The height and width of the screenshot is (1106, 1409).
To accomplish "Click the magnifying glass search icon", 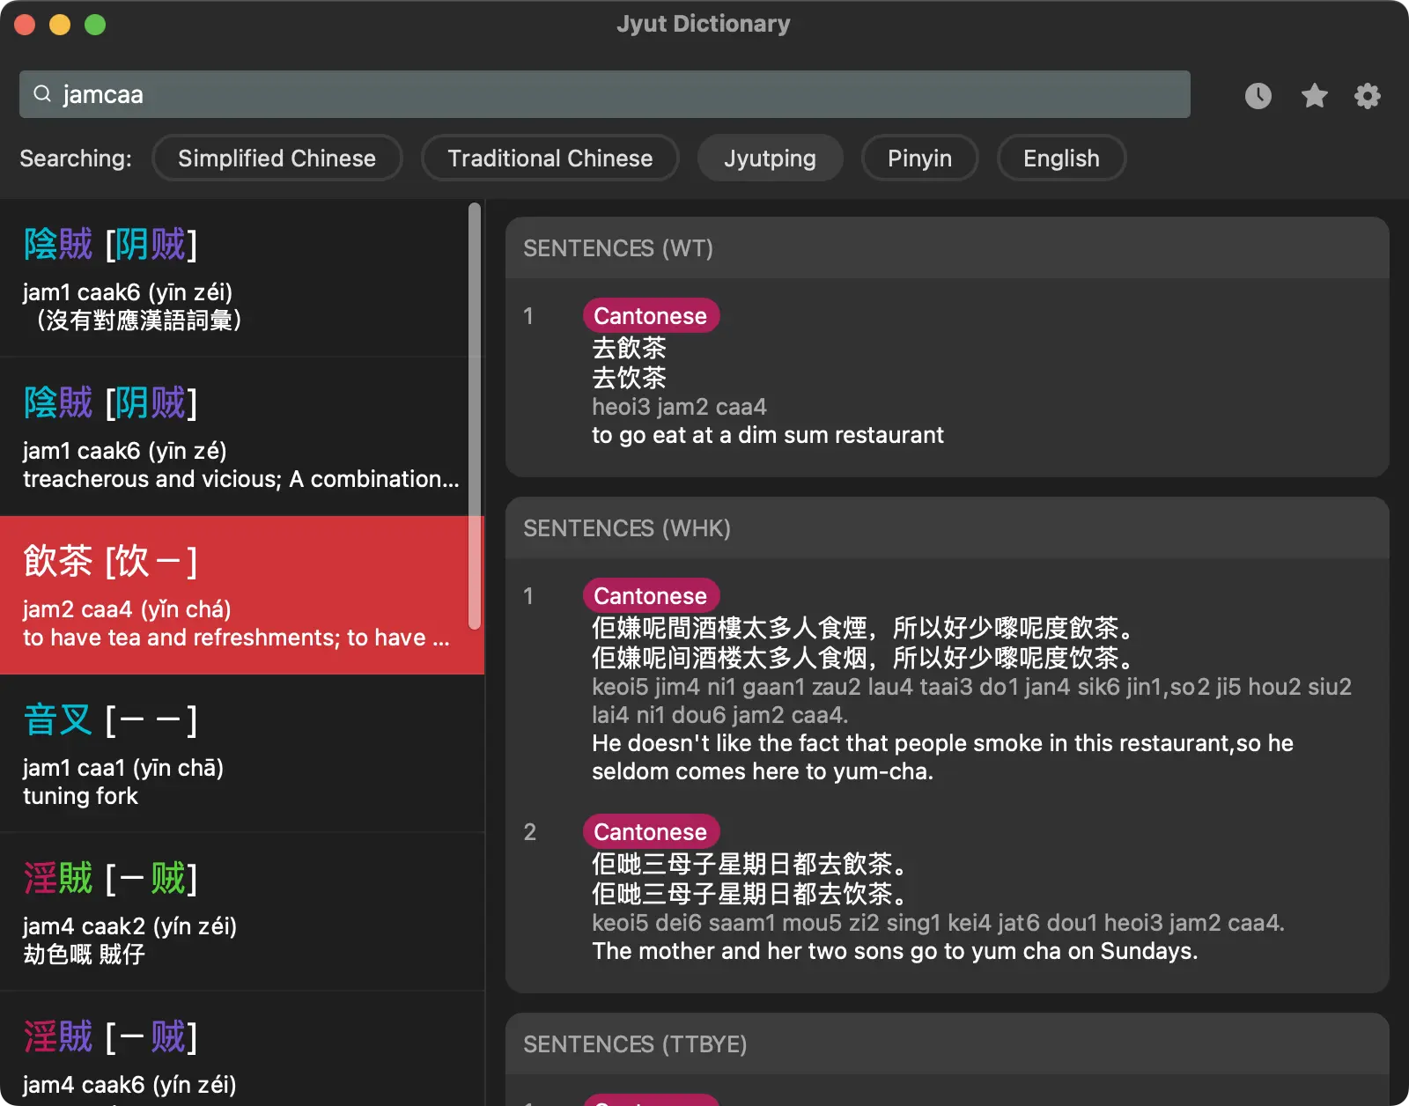I will click(41, 93).
